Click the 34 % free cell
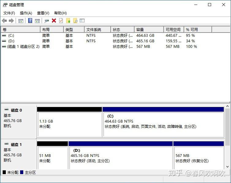Image resolution: width=231 pixels, height=183 pixels. pyautogui.click(x=190, y=41)
